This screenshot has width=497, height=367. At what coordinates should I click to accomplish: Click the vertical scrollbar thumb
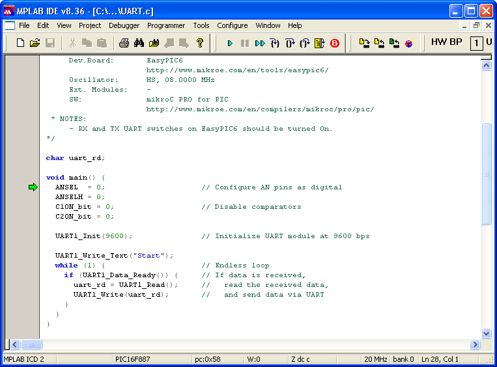click(486, 174)
